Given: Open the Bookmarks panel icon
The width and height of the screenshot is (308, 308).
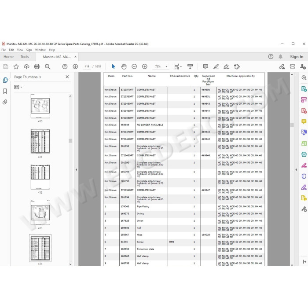Looking at the screenshot, I should pyautogui.click(x=5, y=91).
